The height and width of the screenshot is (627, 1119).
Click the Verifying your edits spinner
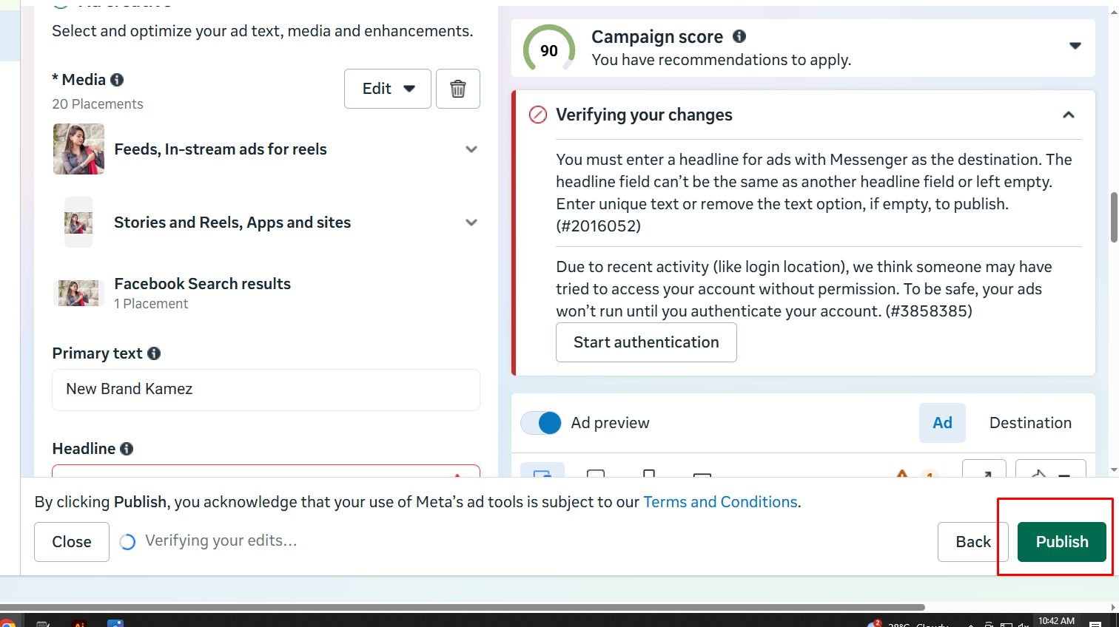127,542
